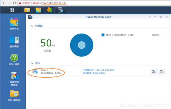Click the blue donut usage chart

(x=82, y=45)
